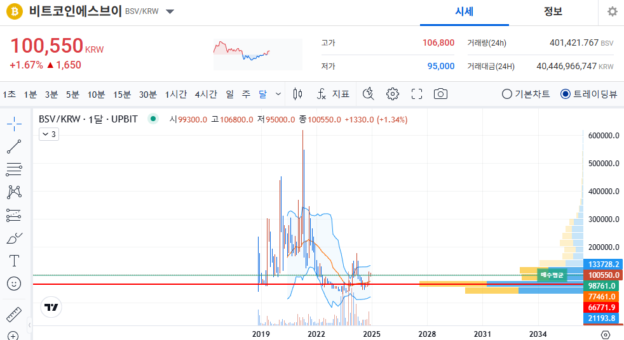
Task: Click the 133728.2 blue price label
Action: coord(603,264)
